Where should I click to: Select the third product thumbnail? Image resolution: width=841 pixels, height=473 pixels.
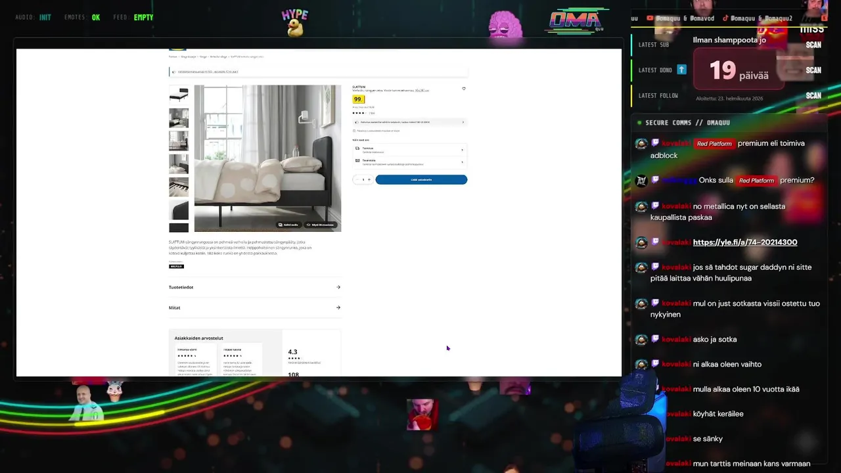tap(179, 141)
